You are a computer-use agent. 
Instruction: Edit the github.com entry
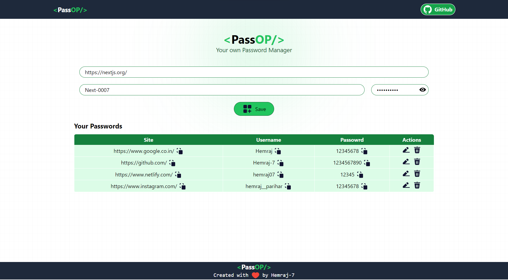(406, 162)
